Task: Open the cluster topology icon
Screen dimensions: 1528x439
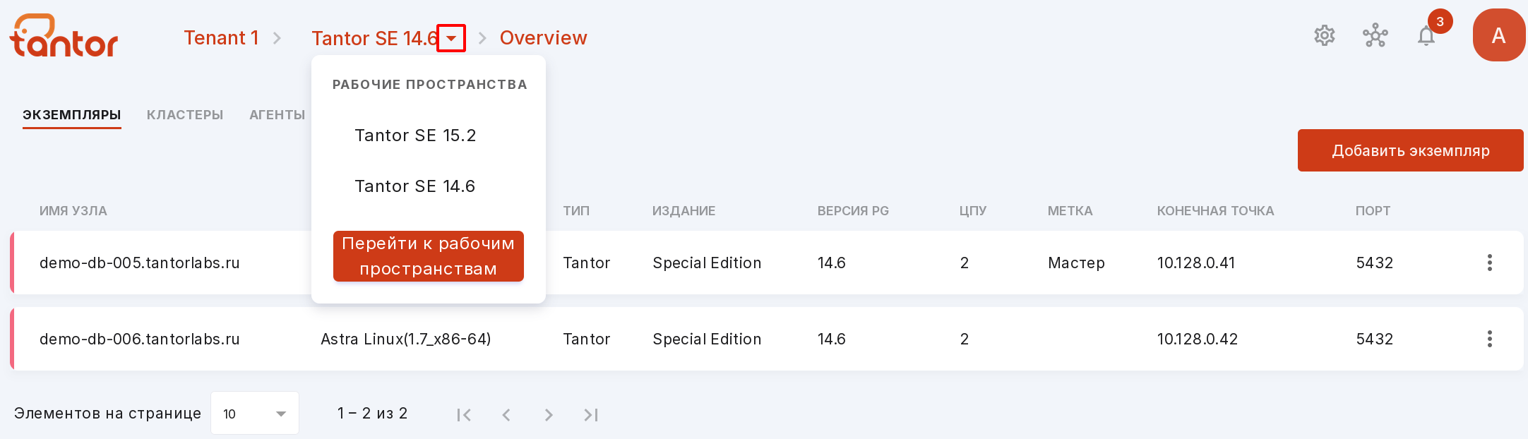Action: click(x=1375, y=35)
